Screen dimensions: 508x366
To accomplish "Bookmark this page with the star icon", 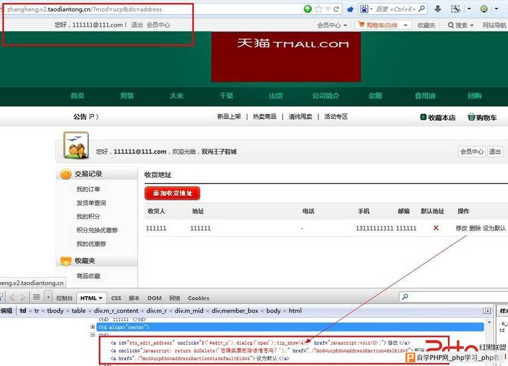I will [x=318, y=9].
